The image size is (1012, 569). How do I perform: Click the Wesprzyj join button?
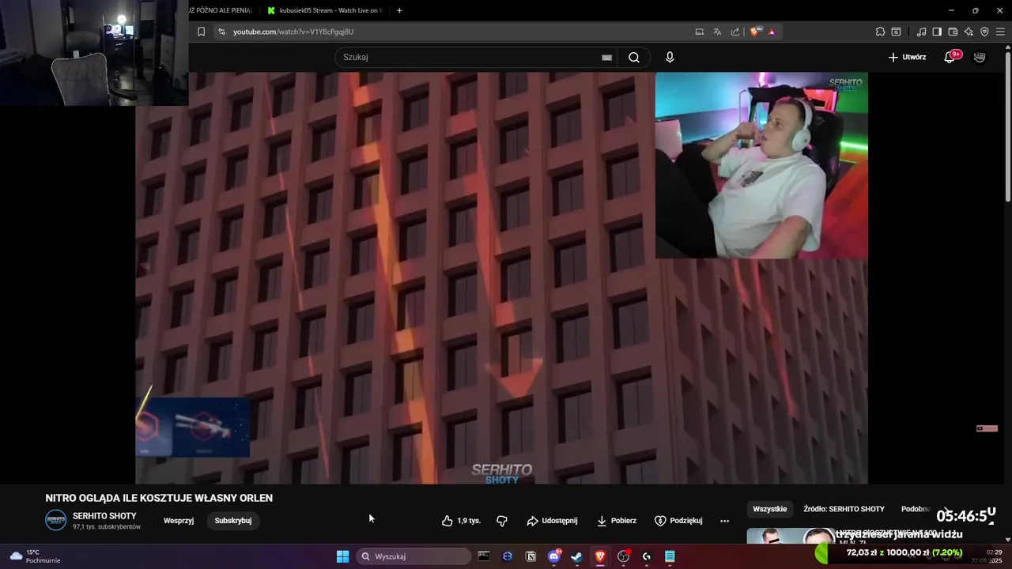coord(179,521)
